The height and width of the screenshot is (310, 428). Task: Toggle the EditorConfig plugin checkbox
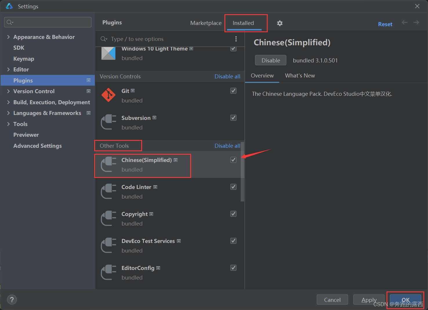[233, 268]
